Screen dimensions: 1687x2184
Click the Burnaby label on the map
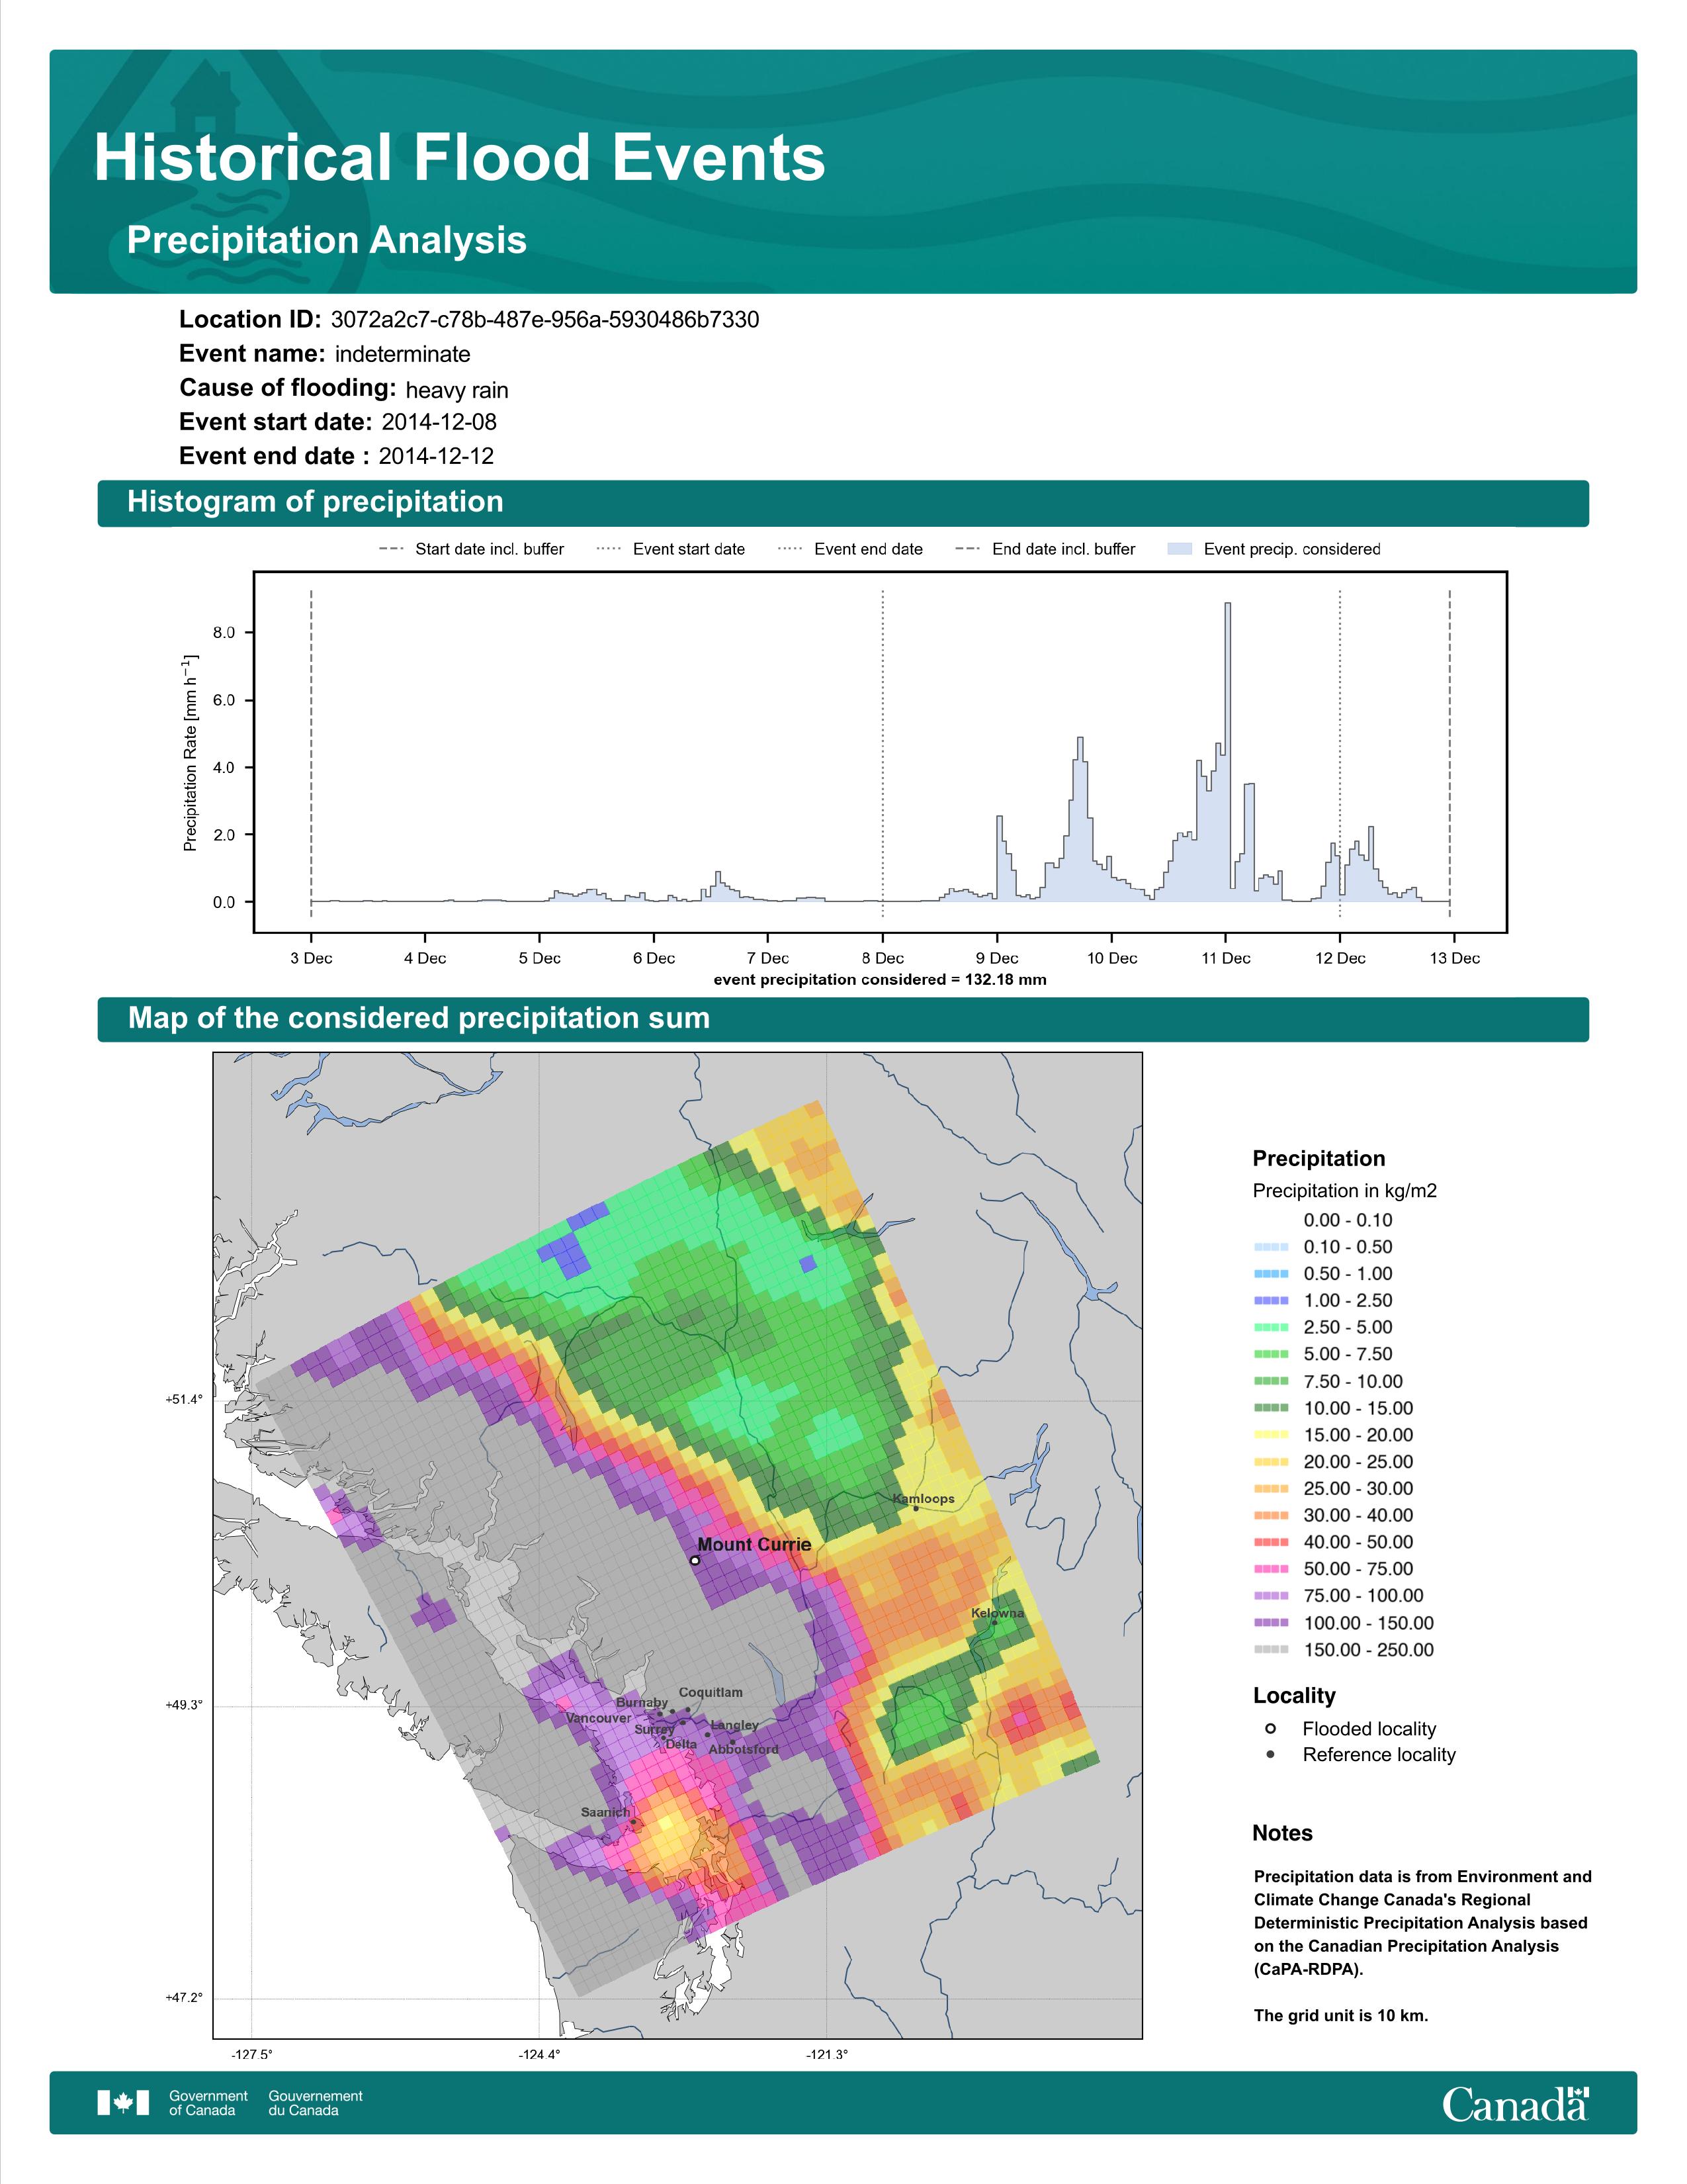click(642, 1702)
